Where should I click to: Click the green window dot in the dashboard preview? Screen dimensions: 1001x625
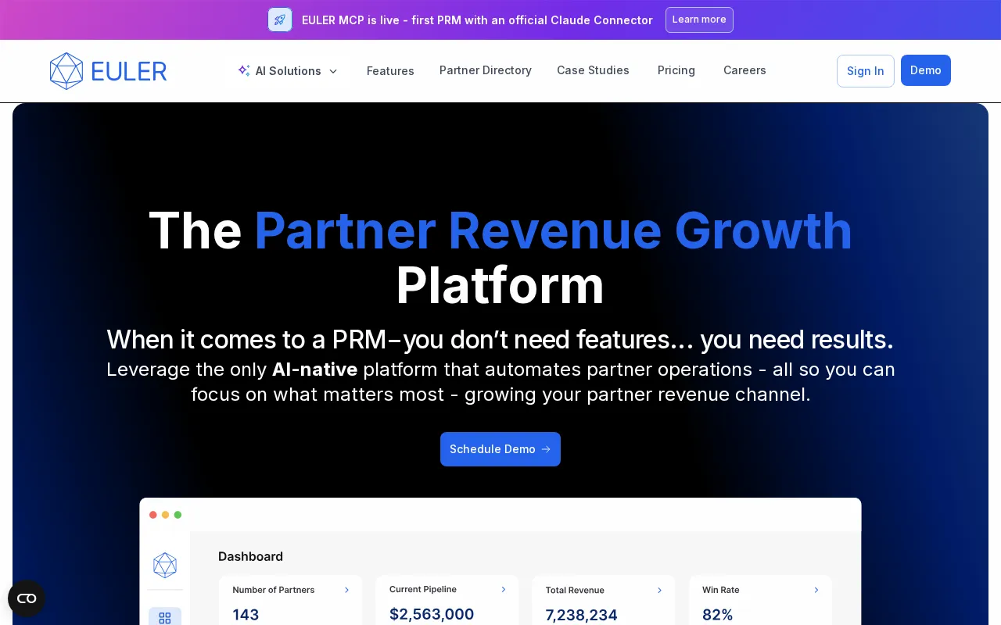tap(178, 515)
